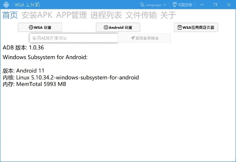The width and height of the screenshot is (236, 162).
Task: Click the 版本: Android 11 line
Action: pyautogui.click(x=24, y=70)
